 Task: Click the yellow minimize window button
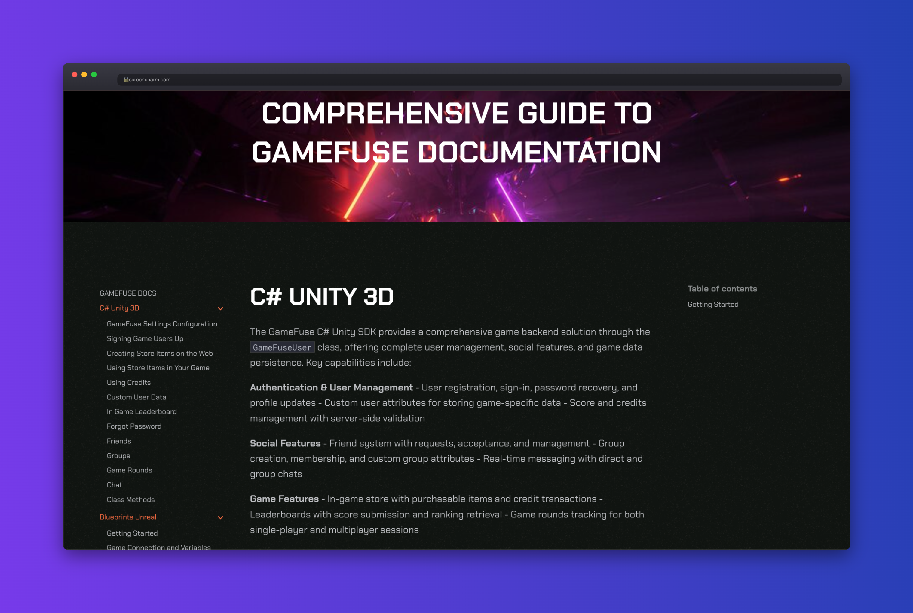(x=84, y=74)
